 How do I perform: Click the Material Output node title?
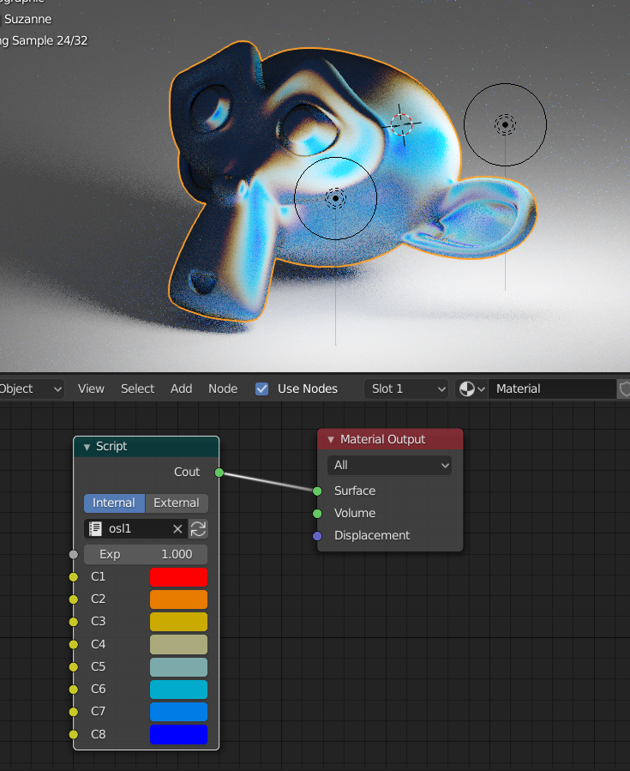382,440
